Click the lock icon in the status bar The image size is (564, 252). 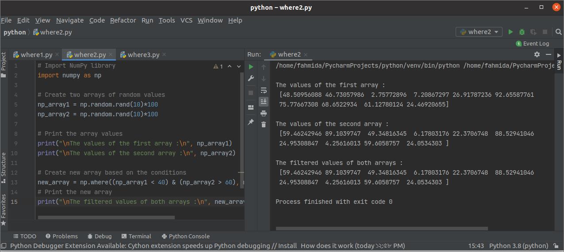555,246
